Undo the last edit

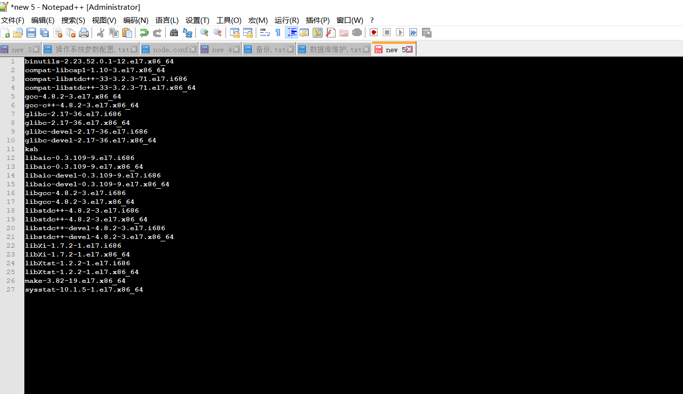tap(144, 33)
